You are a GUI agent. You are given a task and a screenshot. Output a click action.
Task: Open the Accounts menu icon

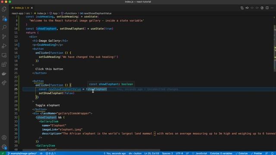(x=4, y=137)
